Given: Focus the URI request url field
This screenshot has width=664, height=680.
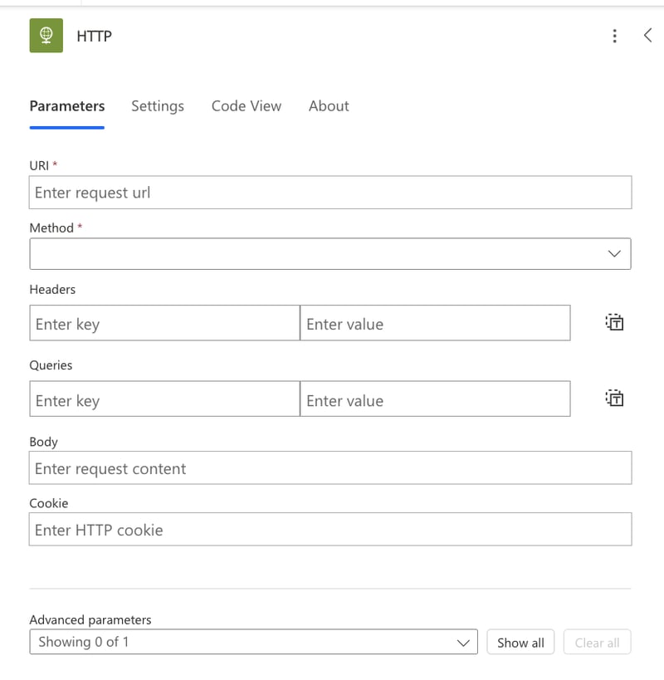Looking at the screenshot, I should 330,193.
